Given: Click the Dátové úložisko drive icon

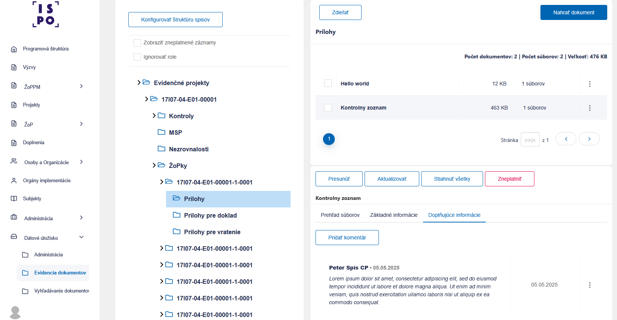Looking at the screenshot, I should click(x=14, y=237).
